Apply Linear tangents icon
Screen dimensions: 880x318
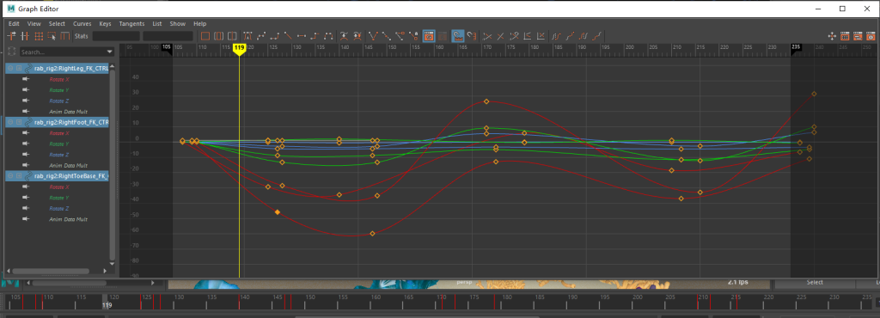(287, 36)
